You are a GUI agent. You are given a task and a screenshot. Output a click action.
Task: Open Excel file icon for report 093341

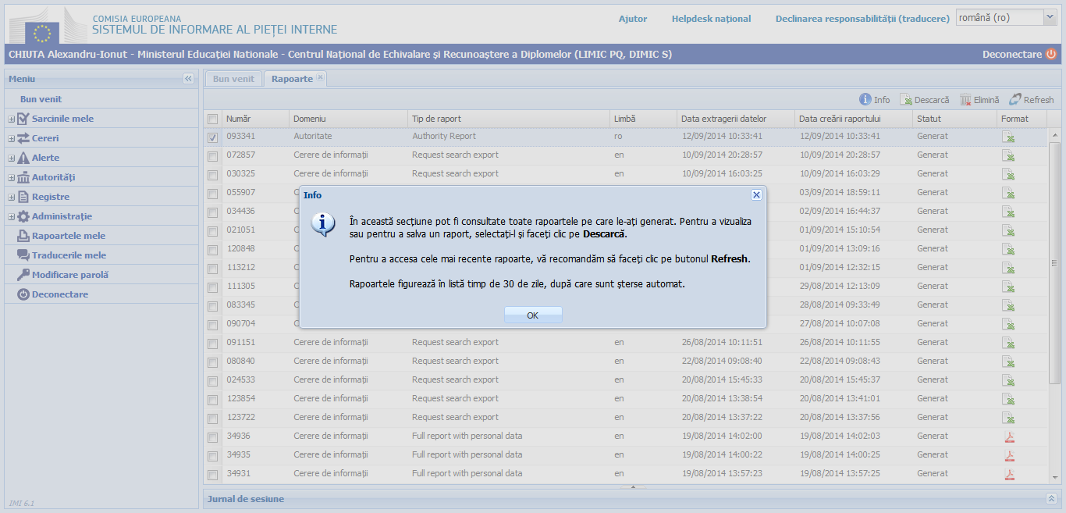[x=1009, y=137]
